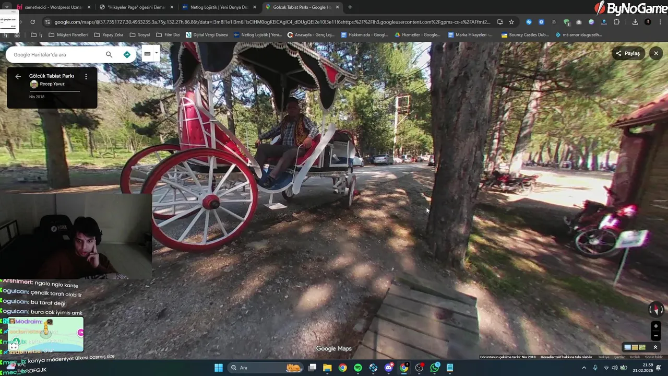Open Discord from the taskbar
Screen dimensions: 668x376
click(389, 368)
